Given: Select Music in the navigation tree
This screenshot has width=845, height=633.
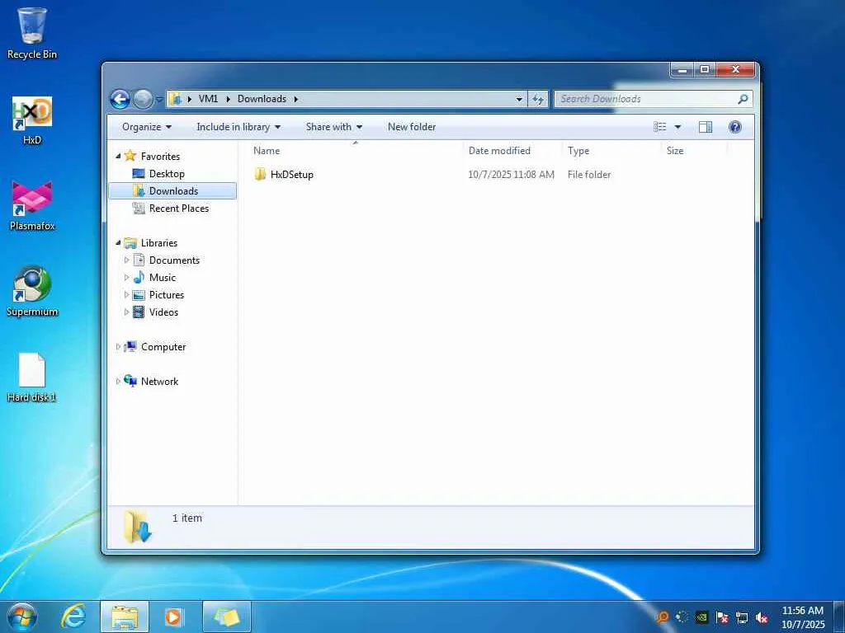Looking at the screenshot, I should point(163,277).
